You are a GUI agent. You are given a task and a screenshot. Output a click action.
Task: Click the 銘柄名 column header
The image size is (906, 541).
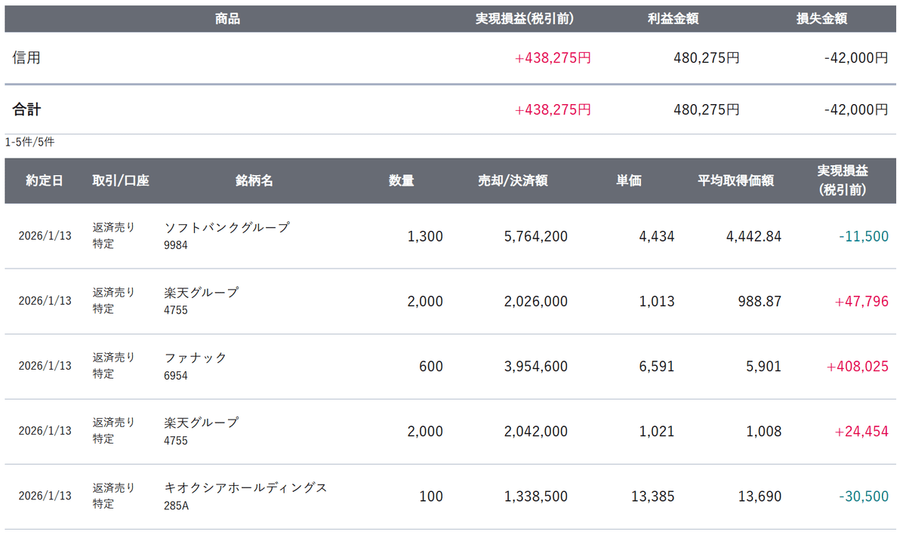pyautogui.click(x=254, y=181)
